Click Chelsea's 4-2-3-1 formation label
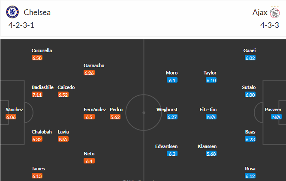Screen dimensions: 286x181 click(21, 25)
